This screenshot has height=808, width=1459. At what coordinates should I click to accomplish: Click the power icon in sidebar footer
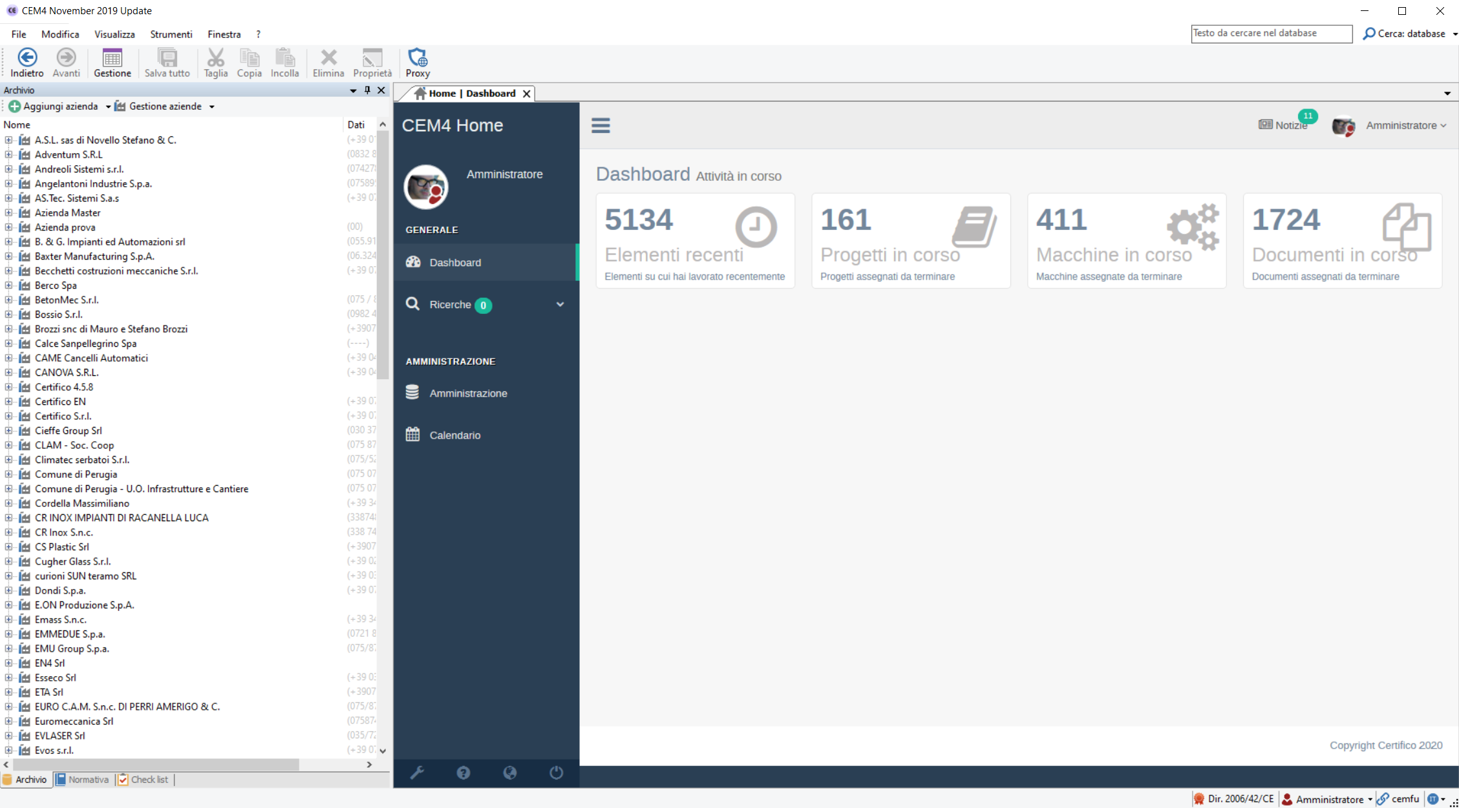click(556, 772)
